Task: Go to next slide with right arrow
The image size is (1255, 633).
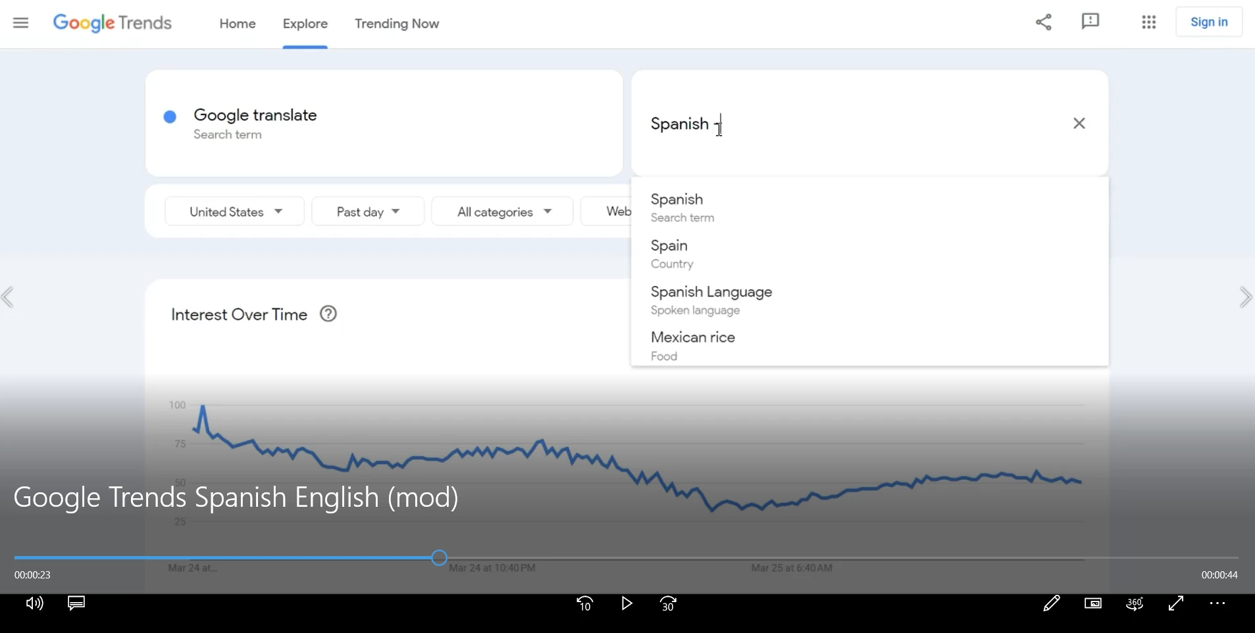Action: 1246,297
